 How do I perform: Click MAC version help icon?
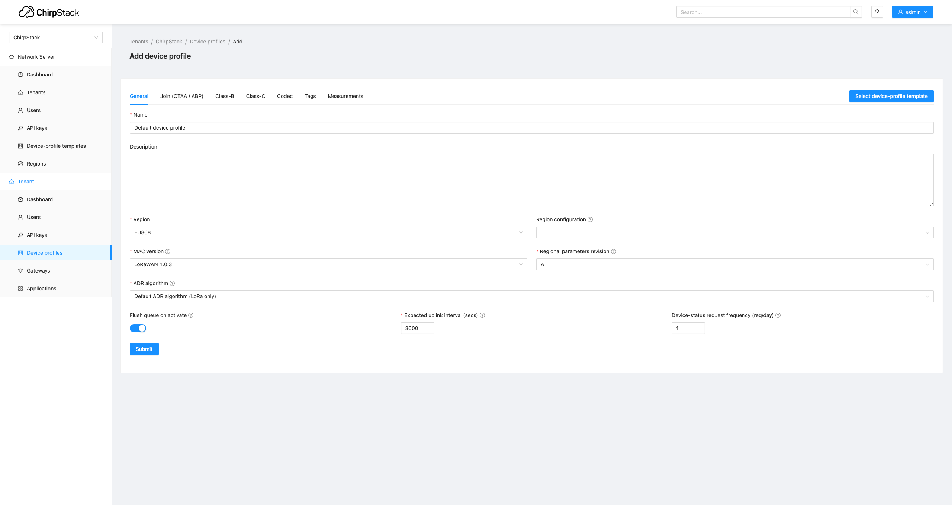[168, 251]
